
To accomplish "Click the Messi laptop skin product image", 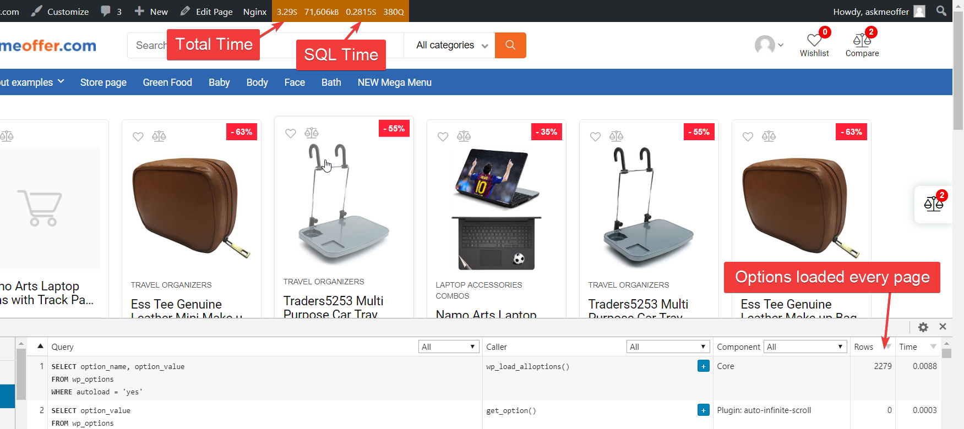I will click(497, 209).
